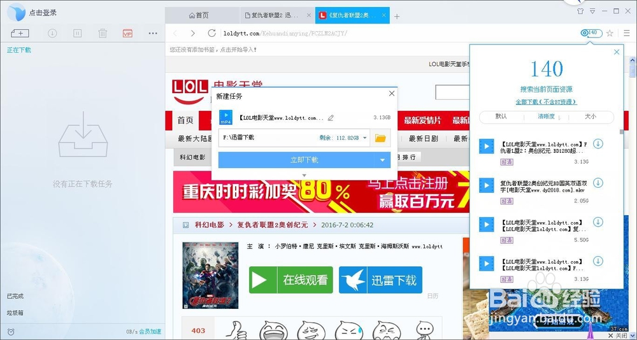Sort resources by 默认
The height and width of the screenshot is (340, 637).
click(501, 117)
